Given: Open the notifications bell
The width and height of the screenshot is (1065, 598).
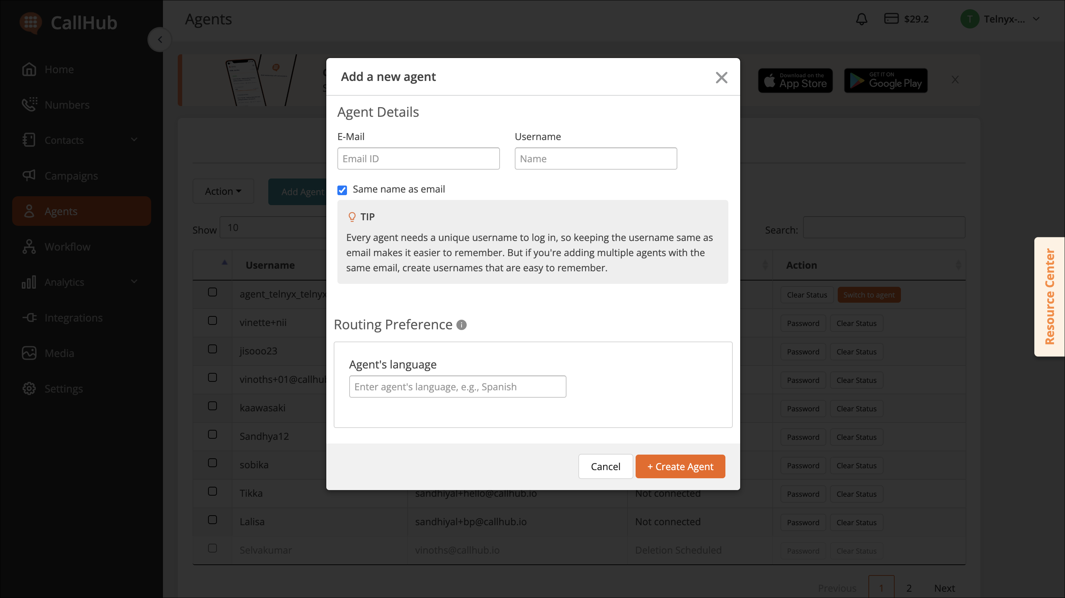Looking at the screenshot, I should click(862, 19).
